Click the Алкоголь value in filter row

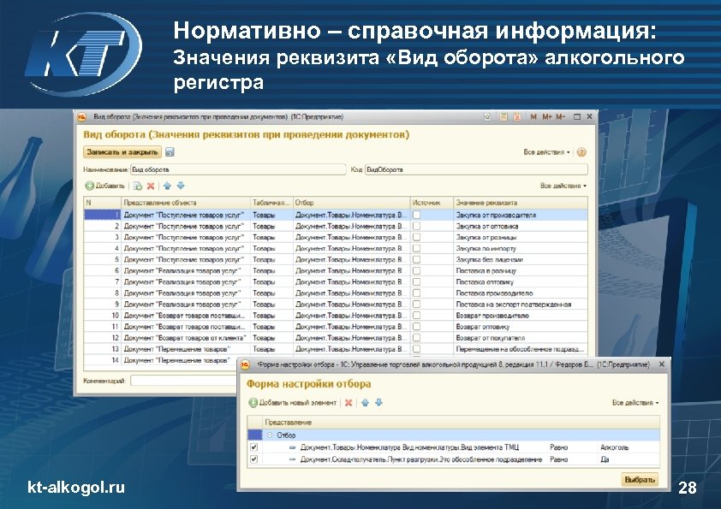[x=614, y=447]
